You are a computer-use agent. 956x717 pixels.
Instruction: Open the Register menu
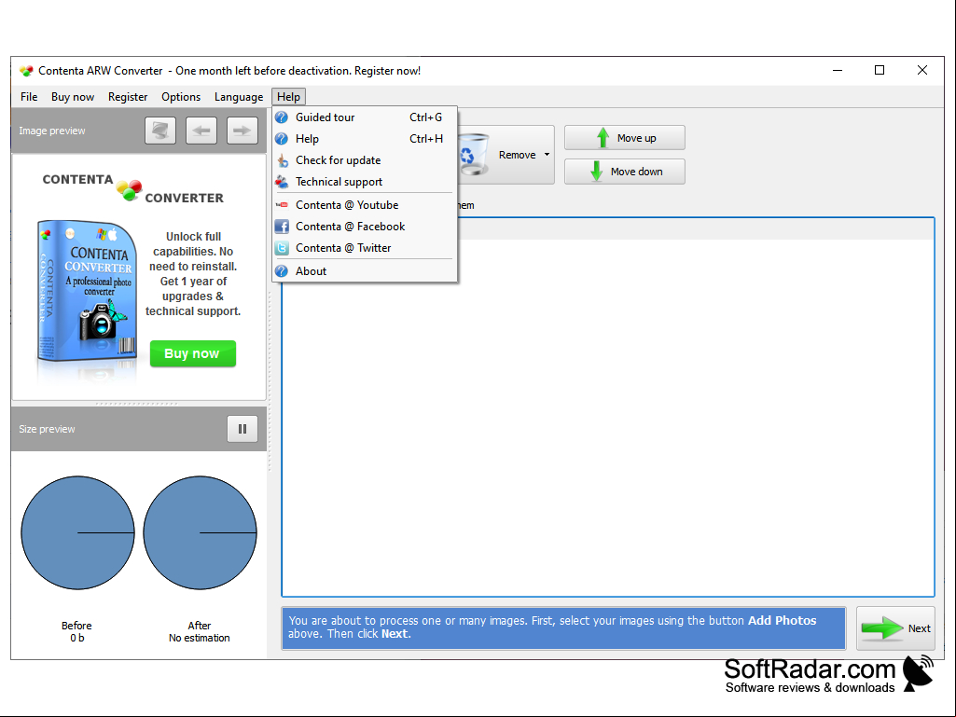click(128, 97)
